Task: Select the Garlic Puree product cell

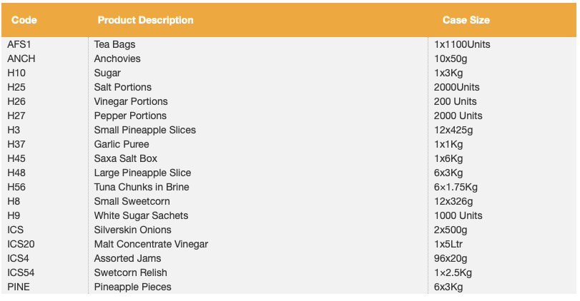Action: (122, 144)
